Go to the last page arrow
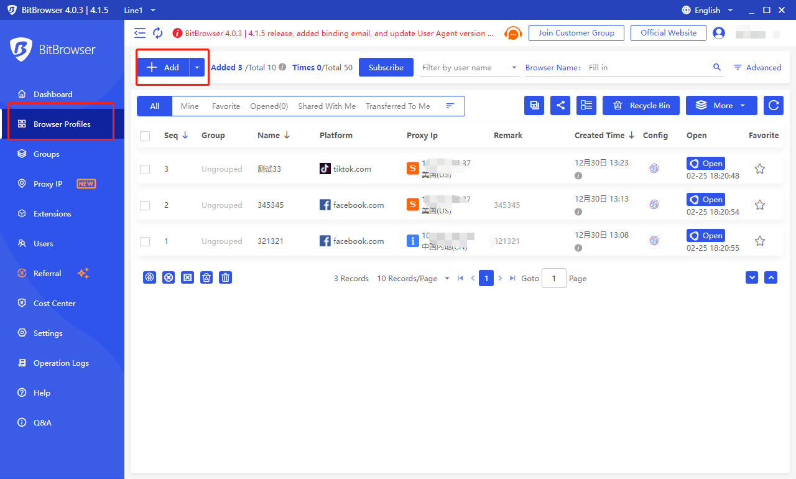Image resolution: width=796 pixels, height=479 pixels. (512, 279)
